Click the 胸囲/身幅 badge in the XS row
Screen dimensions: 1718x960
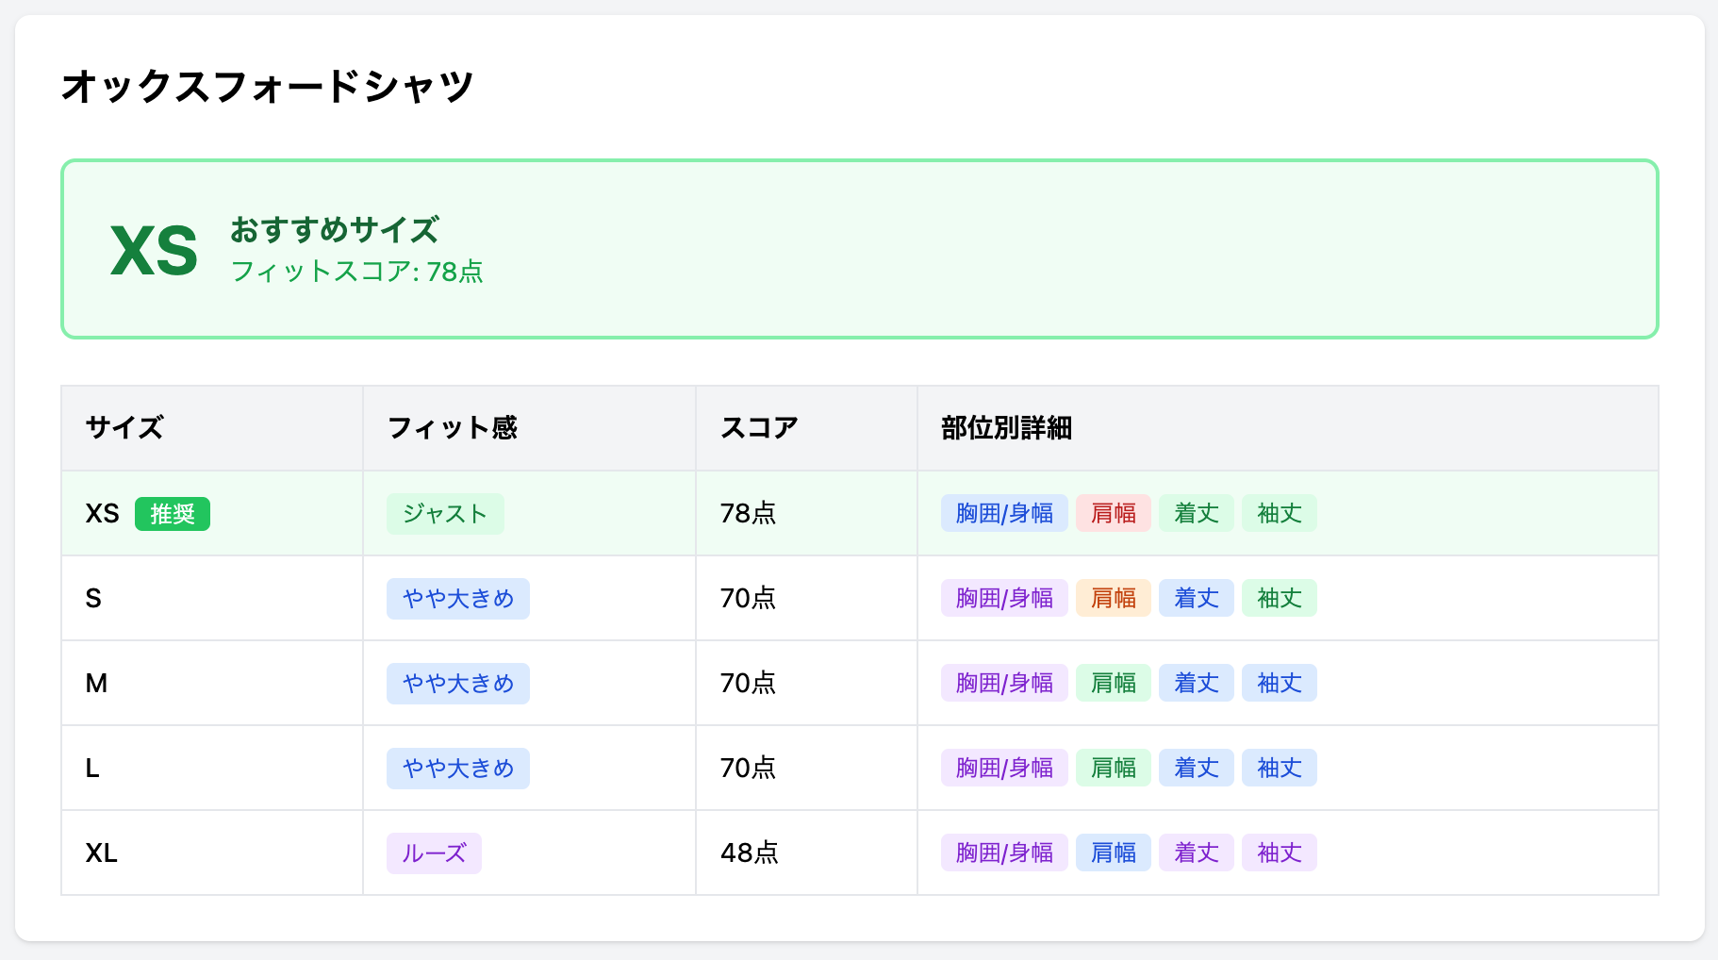1003,513
